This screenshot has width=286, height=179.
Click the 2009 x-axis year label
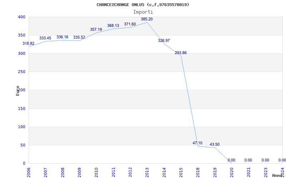click(x=79, y=172)
